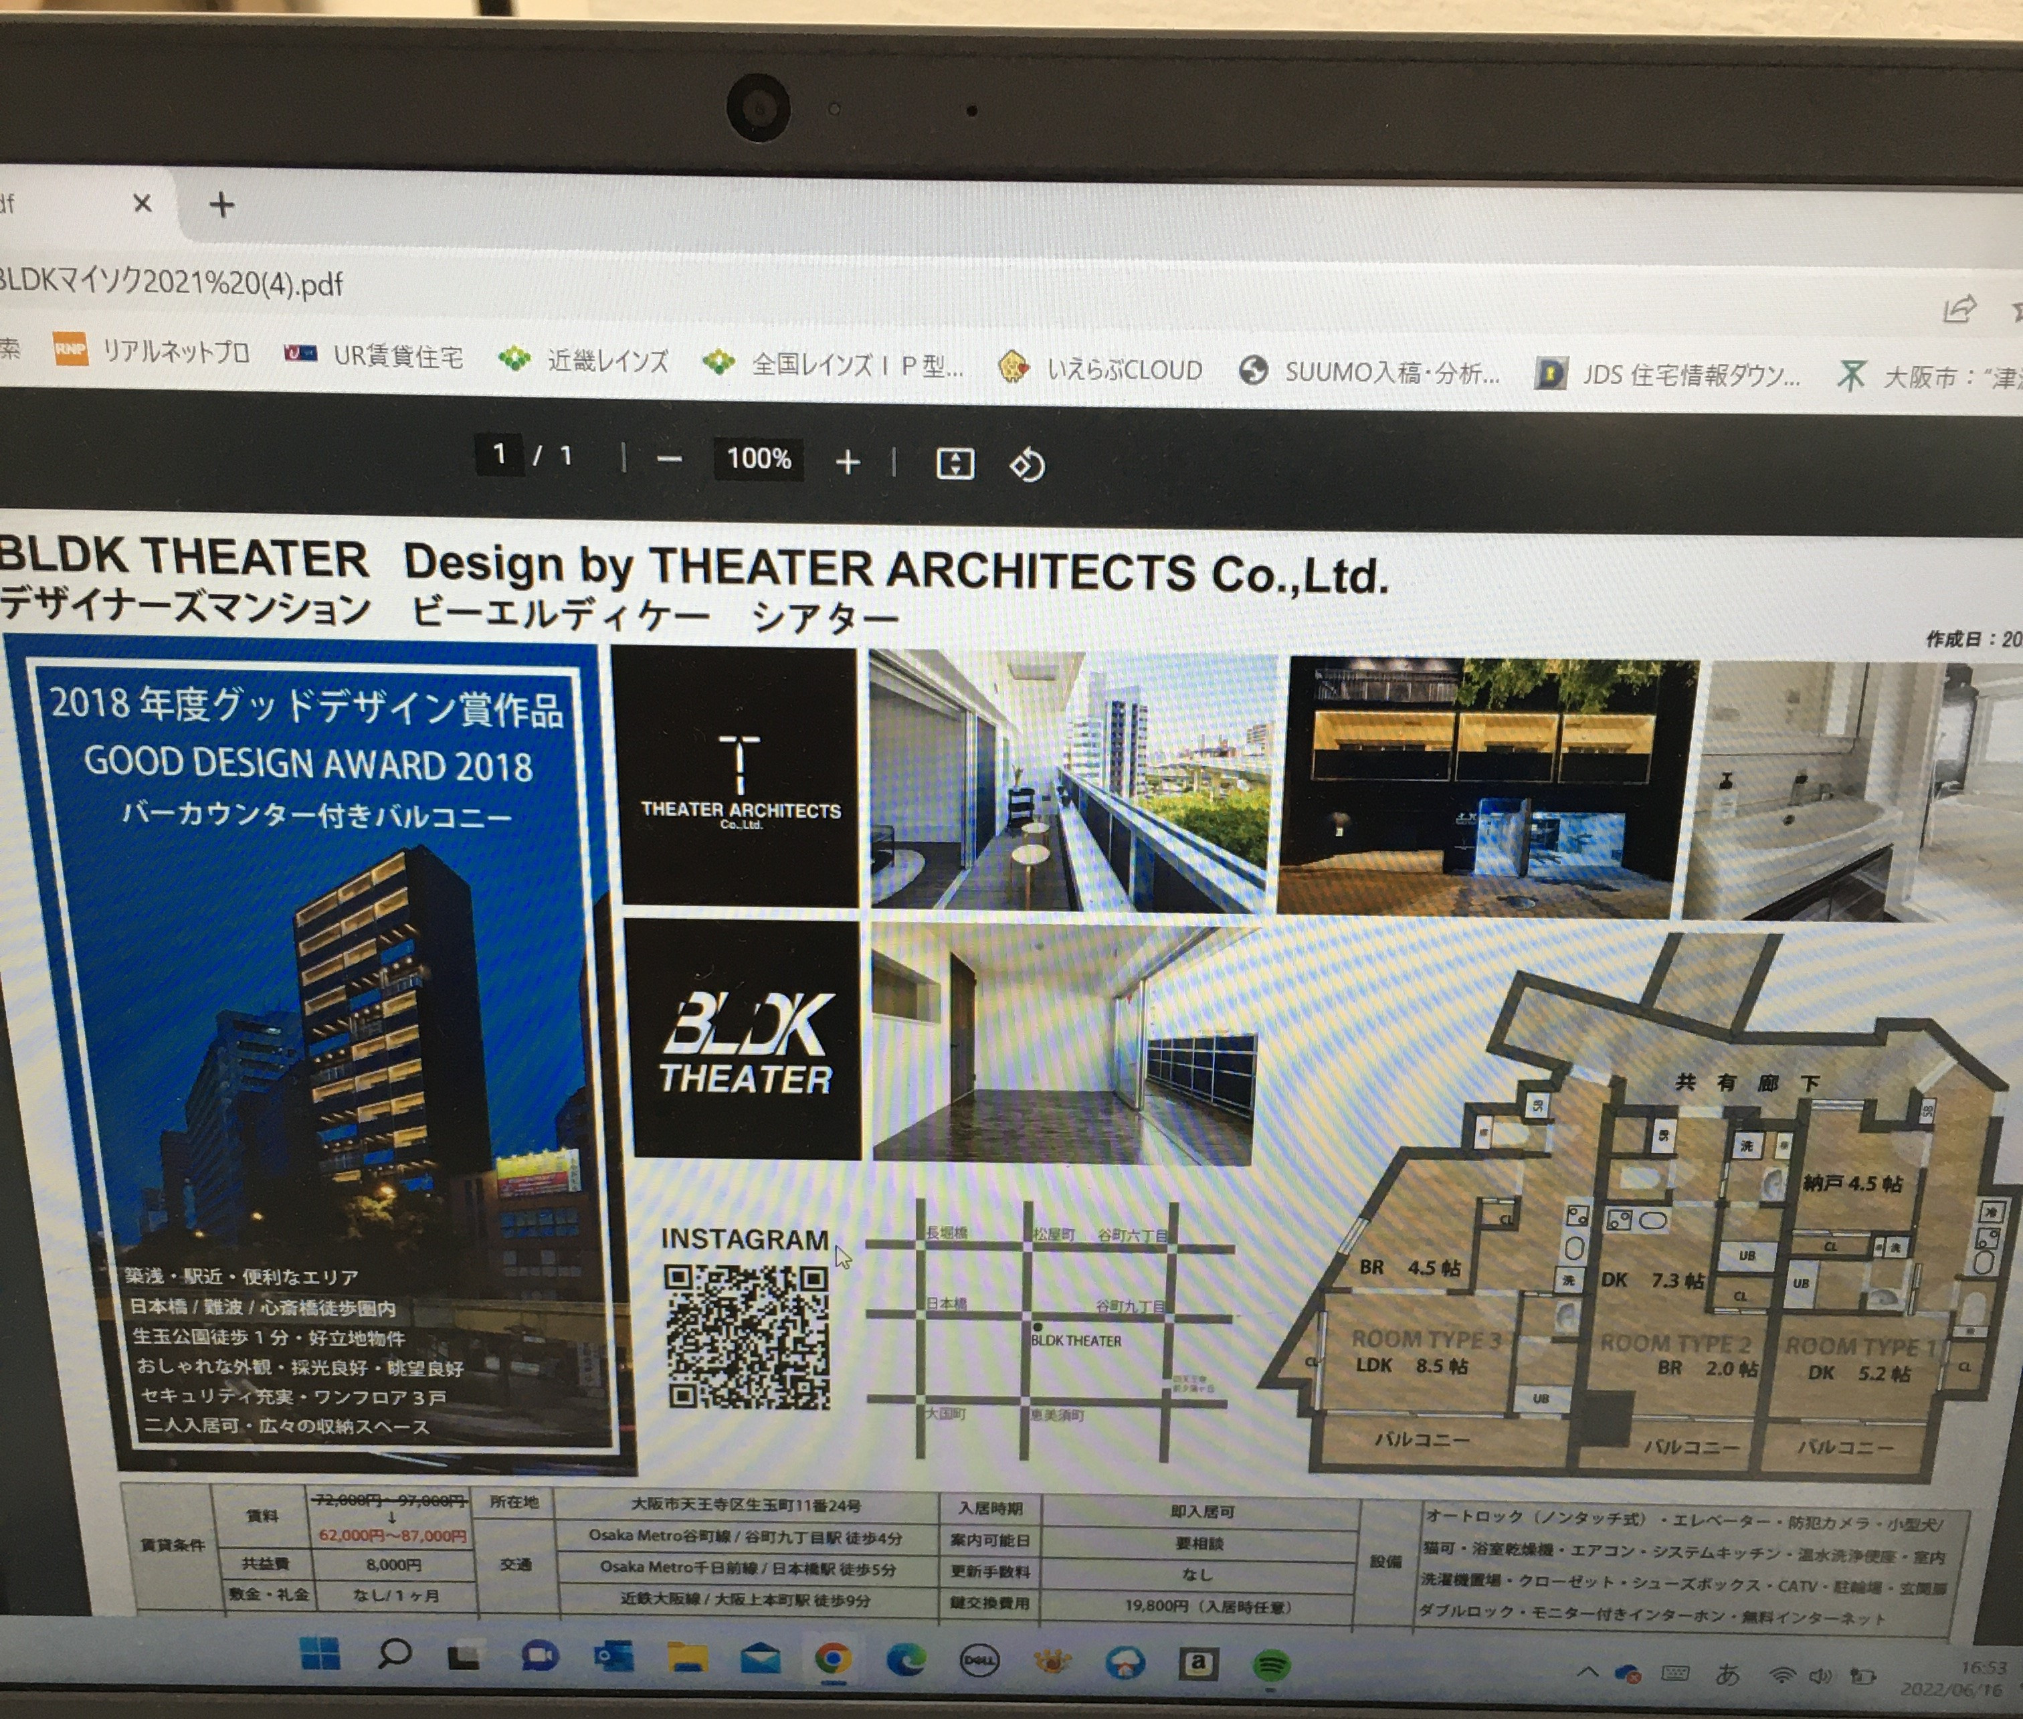Click the address bar showing the PDF filename

tap(171, 282)
